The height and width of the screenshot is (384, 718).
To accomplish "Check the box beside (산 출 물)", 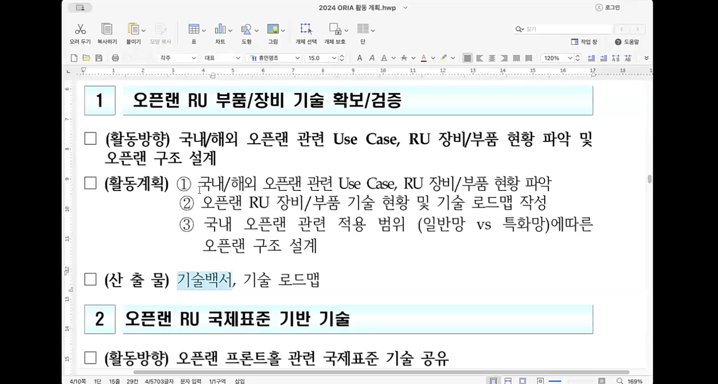I will tap(90, 279).
